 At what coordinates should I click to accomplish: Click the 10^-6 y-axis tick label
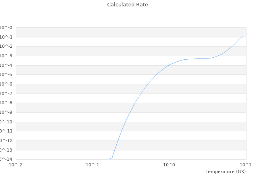pyautogui.click(x=6, y=84)
